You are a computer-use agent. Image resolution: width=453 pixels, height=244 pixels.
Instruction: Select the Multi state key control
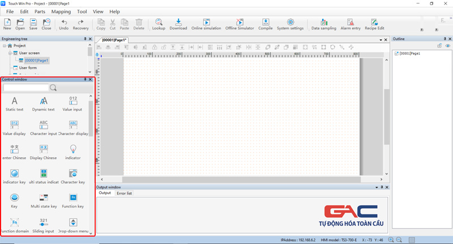pyautogui.click(x=44, y=201)
